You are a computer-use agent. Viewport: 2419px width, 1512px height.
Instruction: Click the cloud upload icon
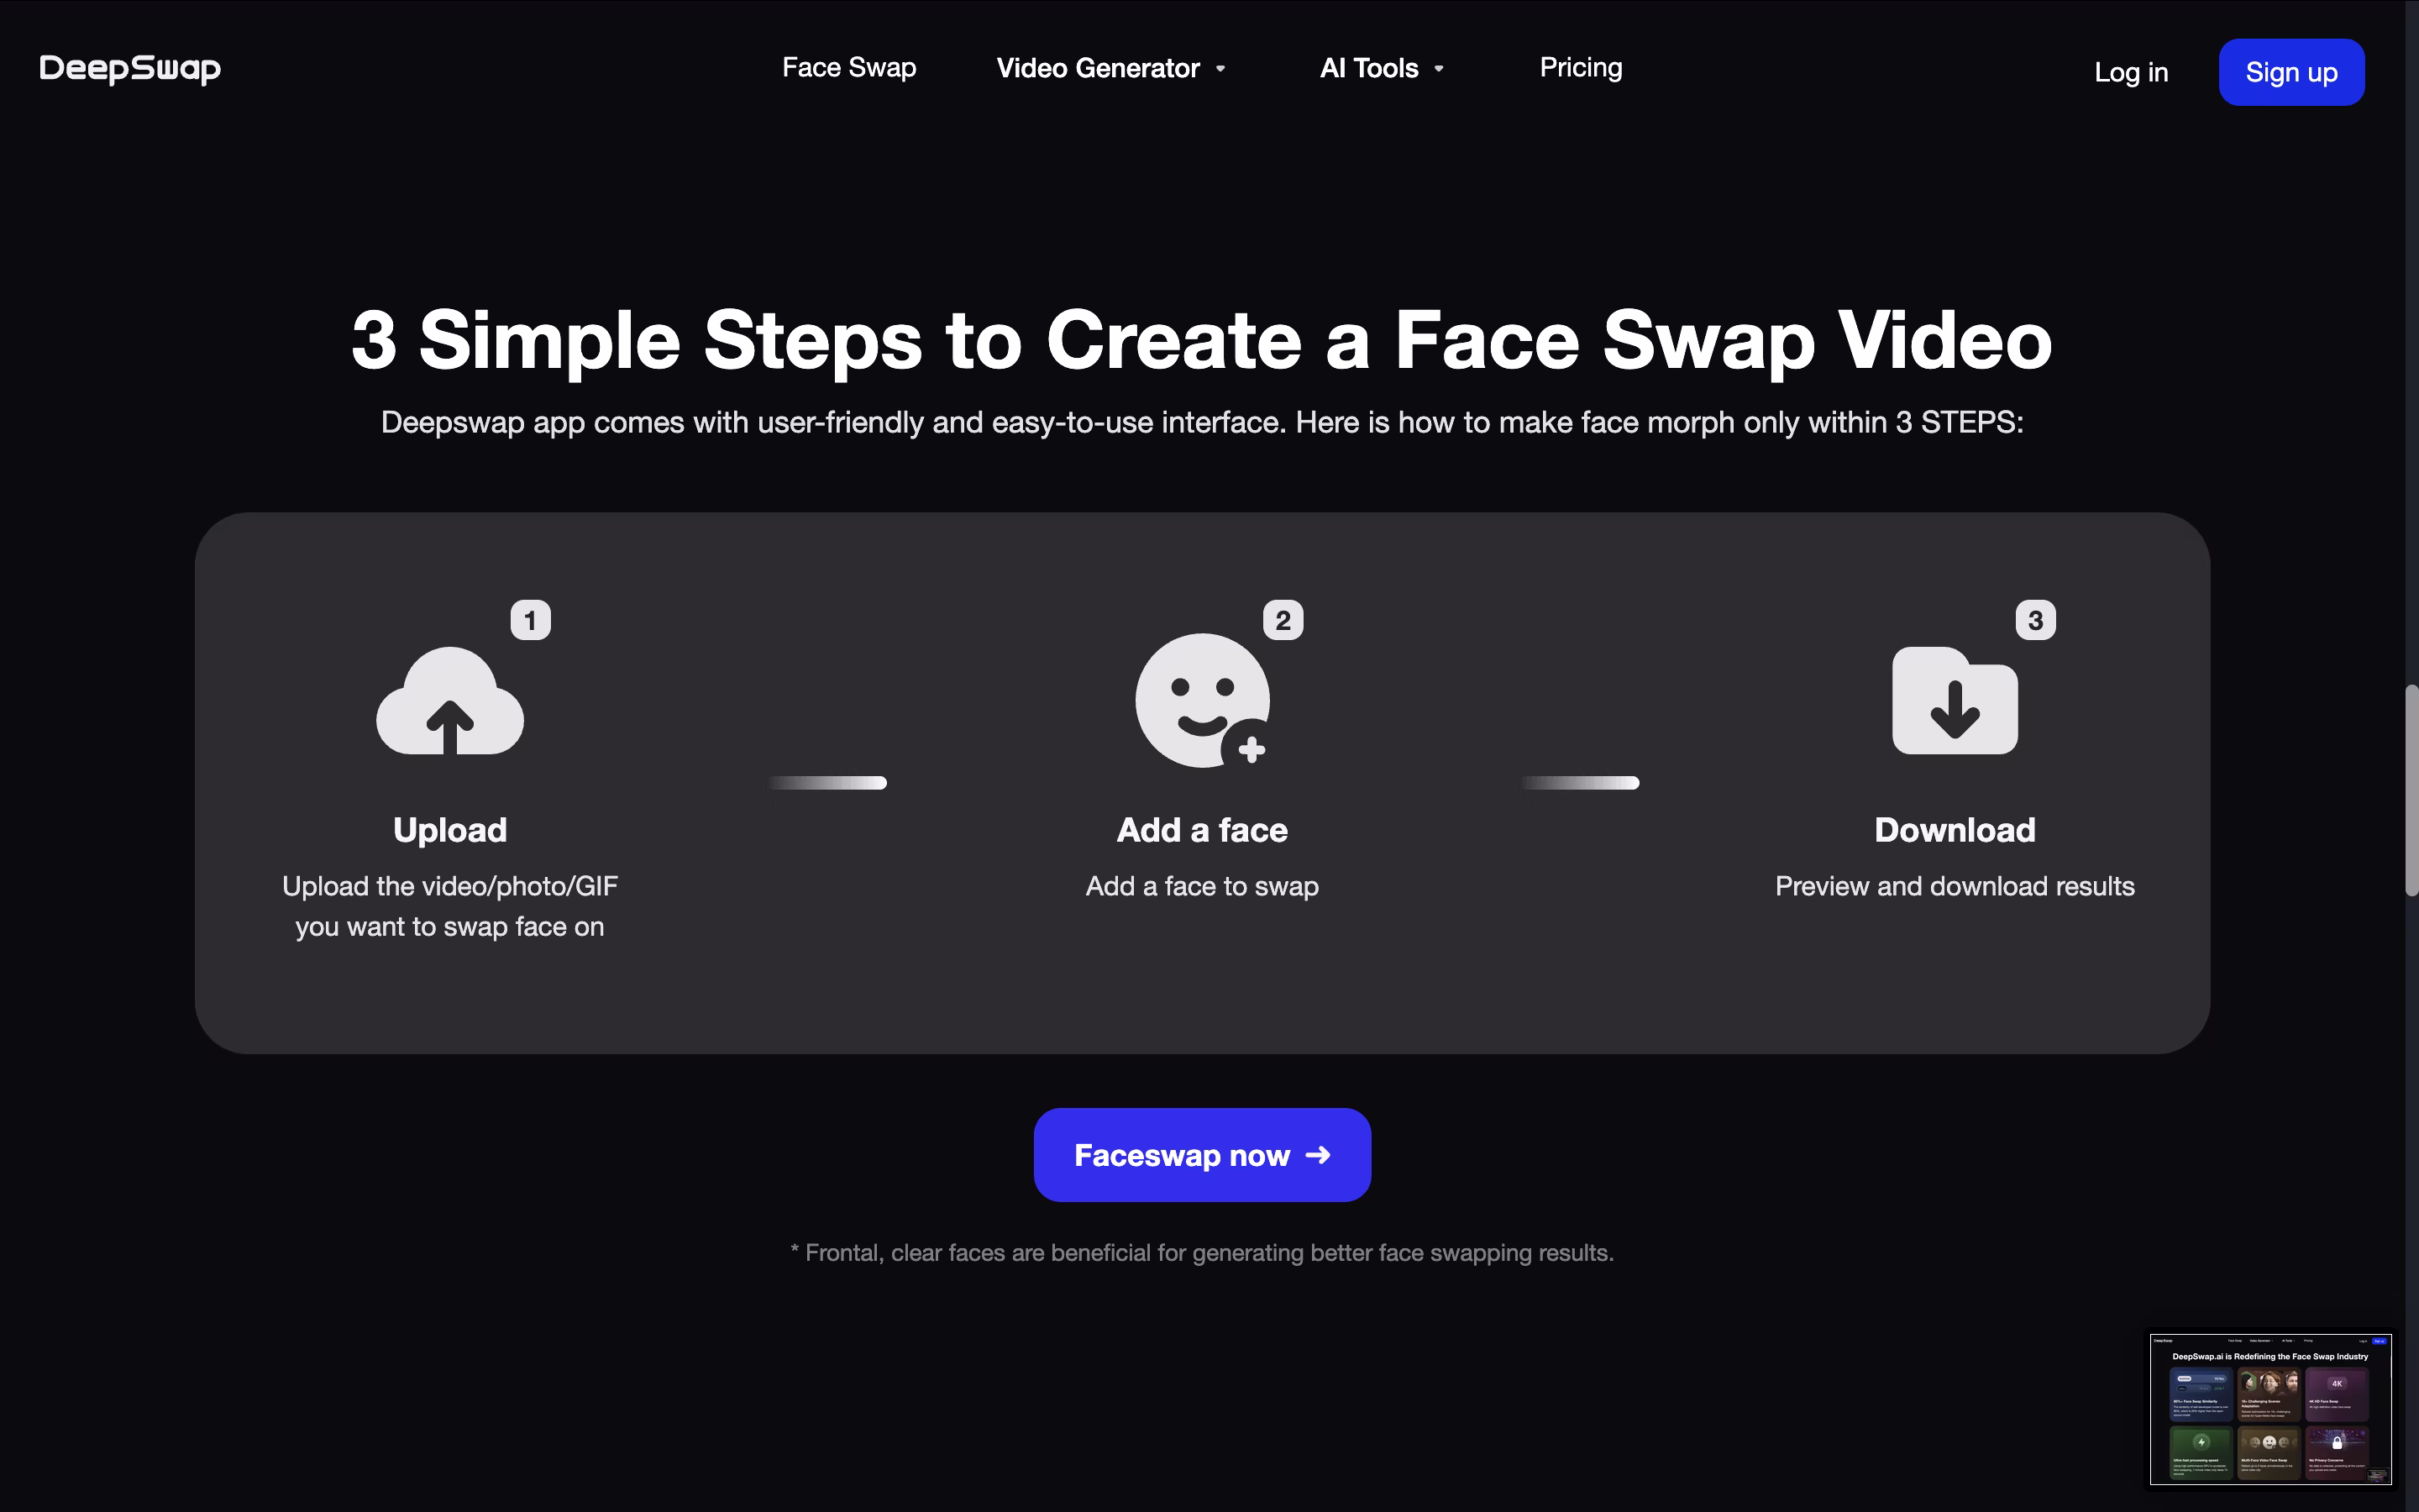tap(450, 700)
